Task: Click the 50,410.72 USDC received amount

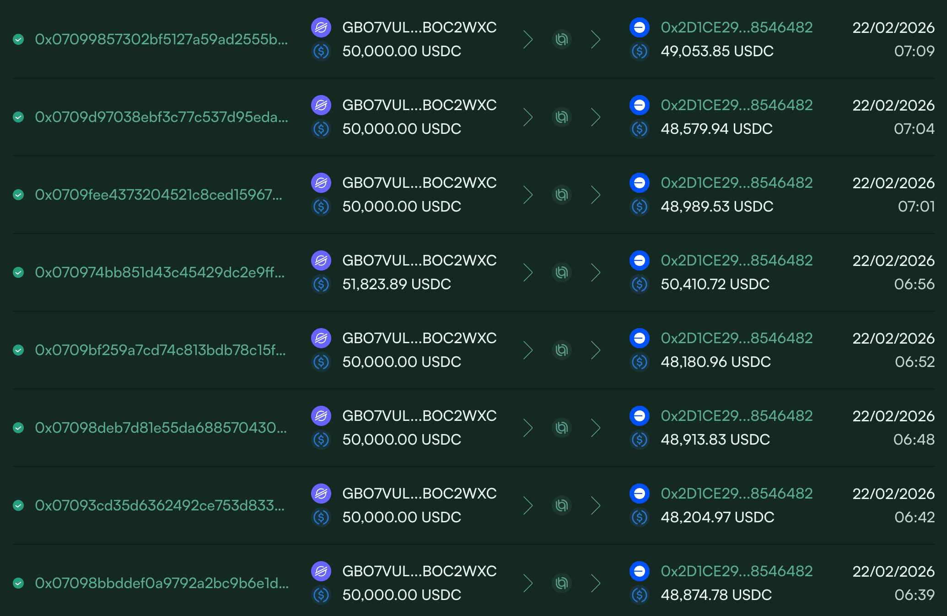Action: coord(715,284)
